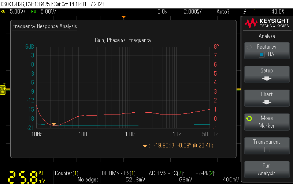Click the marker readout -19.96dB, -0.69° @ 23.4Hz
Image resolution: width=293 pixels, height=184 pixels.
(183, 145)
